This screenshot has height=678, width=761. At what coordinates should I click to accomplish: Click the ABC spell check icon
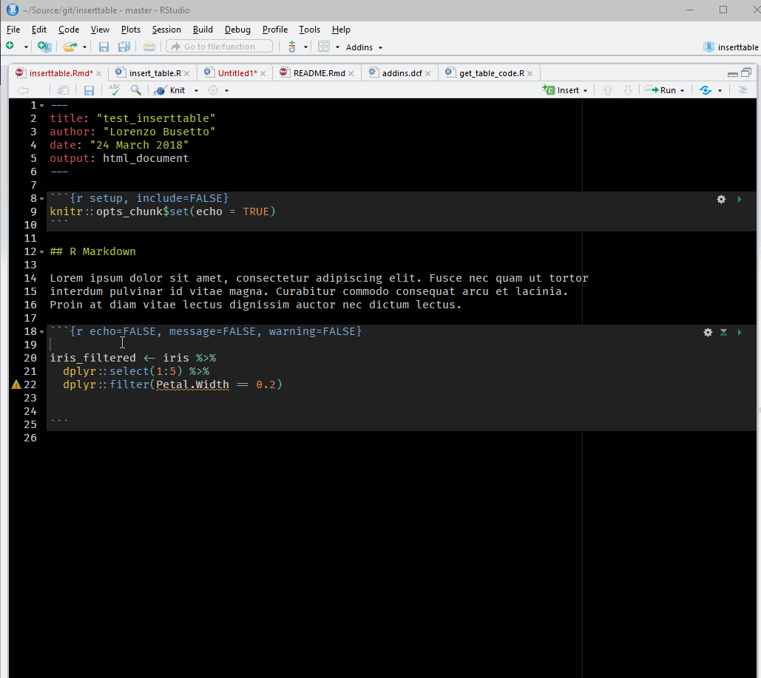tap(115, 89)
